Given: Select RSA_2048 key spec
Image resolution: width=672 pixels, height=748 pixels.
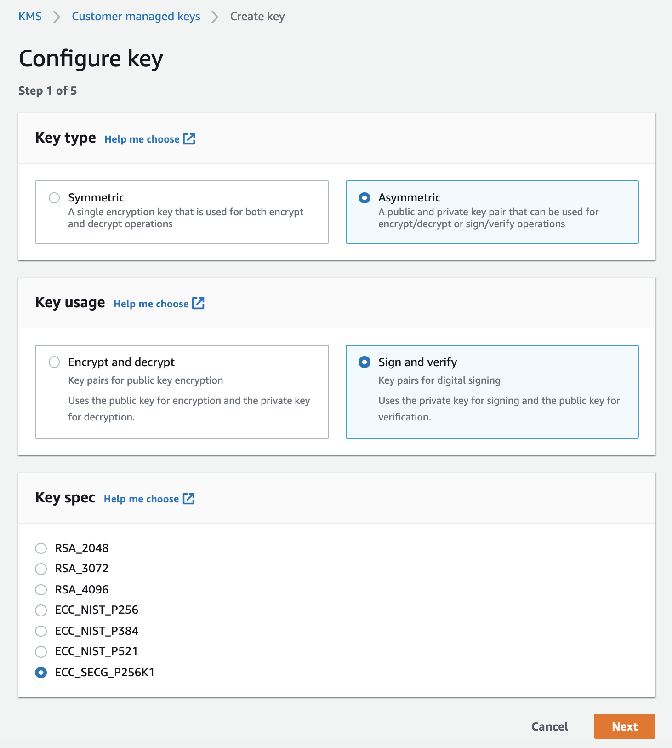Looking at the screenshot, I should 41,548.
